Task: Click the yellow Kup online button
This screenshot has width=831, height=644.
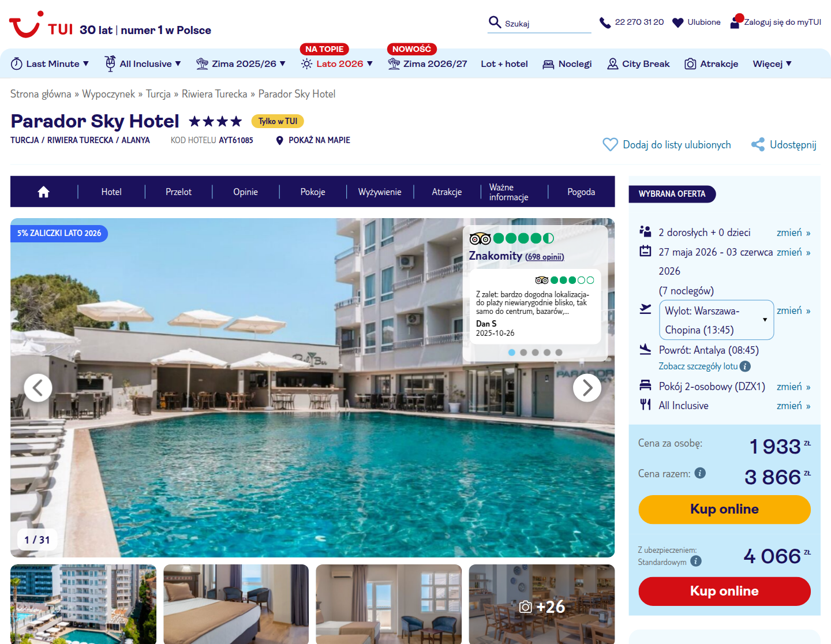Action: (x=724, y=510)
